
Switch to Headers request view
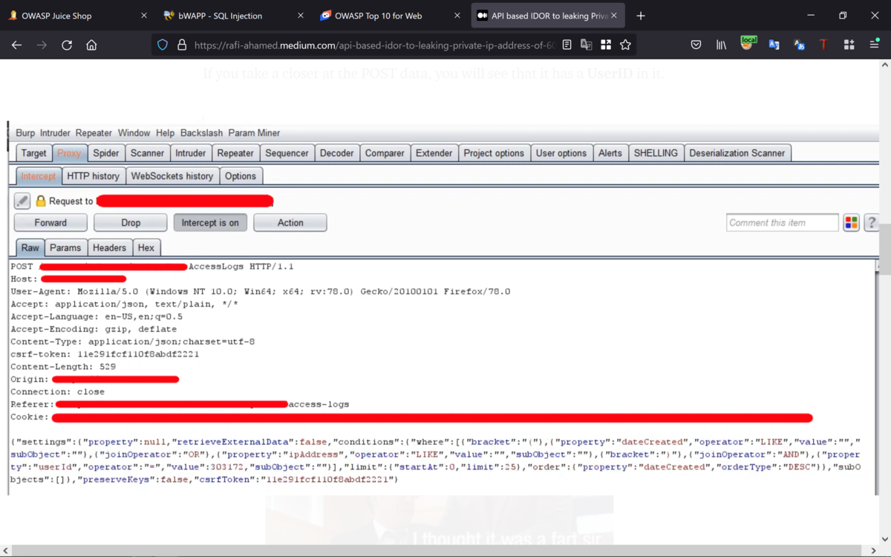pyautogui.click(x=109, y=248)
